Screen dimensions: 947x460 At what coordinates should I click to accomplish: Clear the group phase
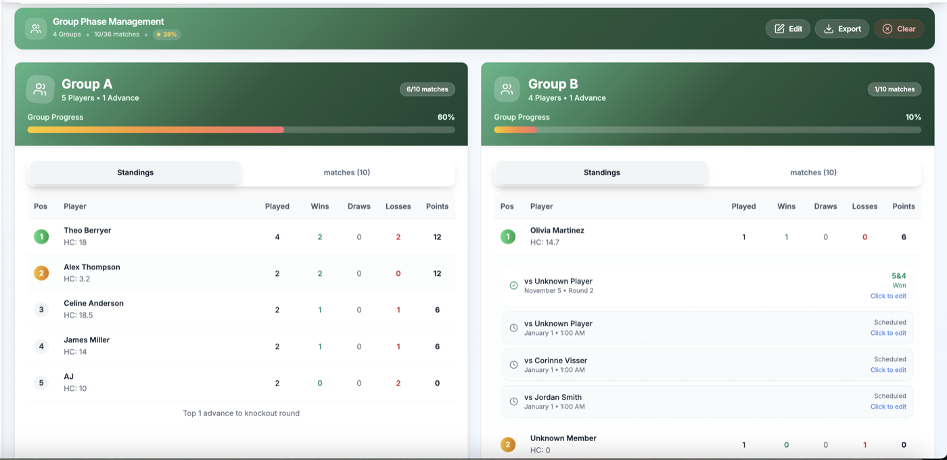click(899, 28)
